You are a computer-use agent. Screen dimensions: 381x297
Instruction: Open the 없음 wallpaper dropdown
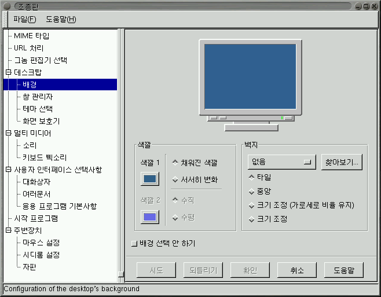281,162
